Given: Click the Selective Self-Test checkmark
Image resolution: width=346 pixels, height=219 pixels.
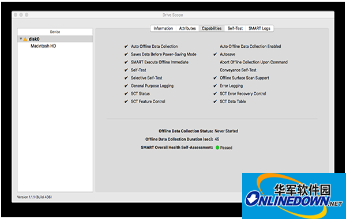Looking at the screenshot, I should coord(126,78).
